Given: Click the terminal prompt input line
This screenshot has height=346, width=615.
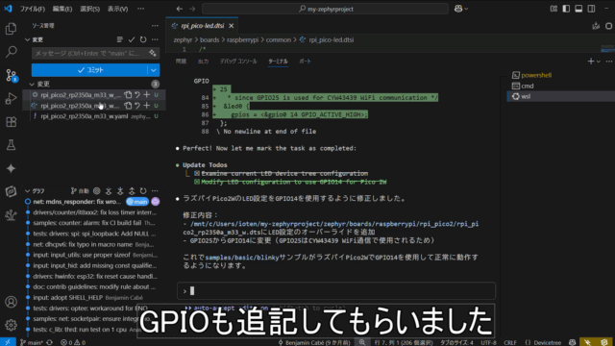Looking at the screenshot, I should click(x=336, y=291).
